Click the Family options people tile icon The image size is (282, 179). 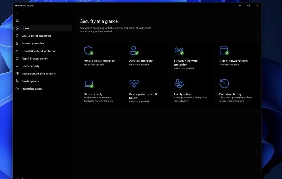(179, 83)
